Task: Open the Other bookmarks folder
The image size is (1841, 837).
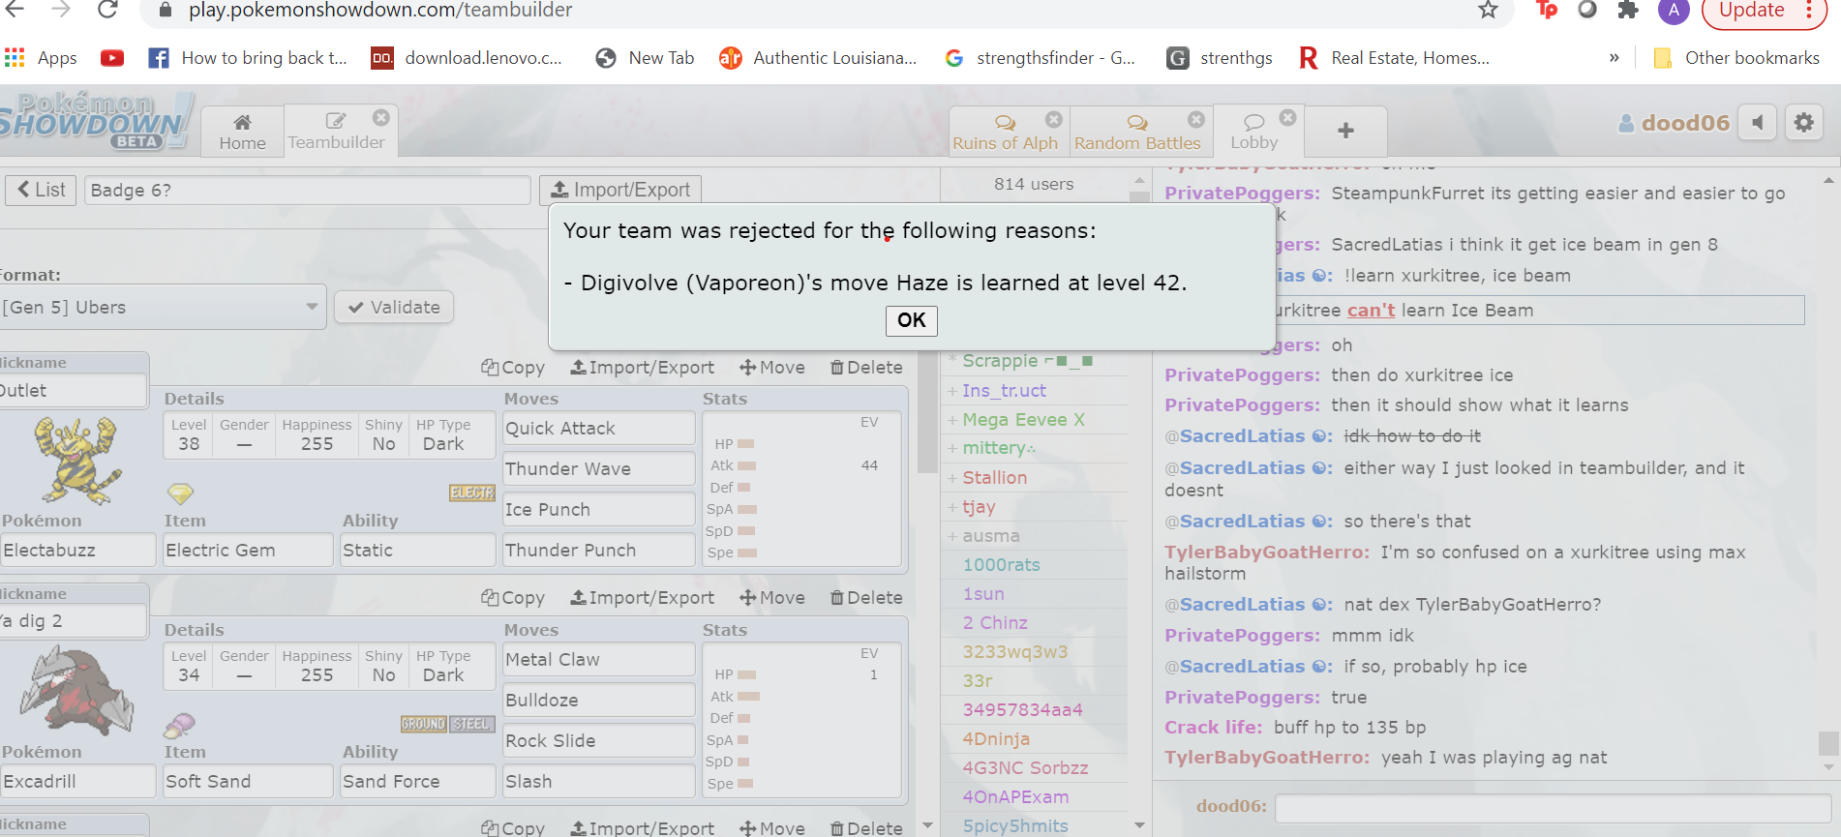Action: click(1736, 58)
